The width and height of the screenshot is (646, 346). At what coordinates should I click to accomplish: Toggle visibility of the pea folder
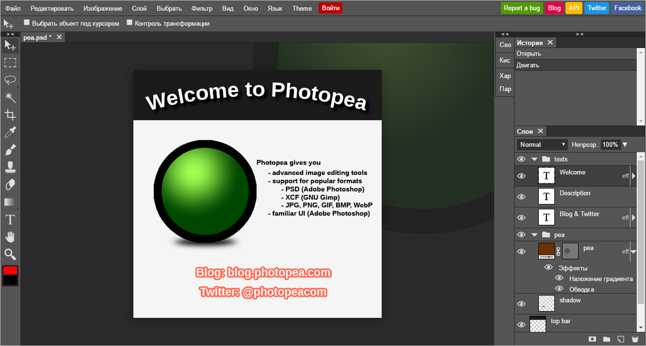(x=521, y=235)
